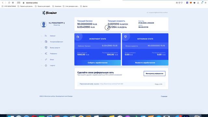Open the browser speed dial grid icon
Viewport: 208px width, 117px height.
tap(13, 3)
